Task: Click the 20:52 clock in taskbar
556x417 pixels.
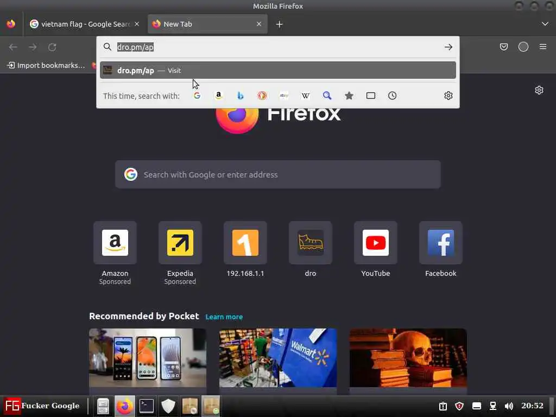Action: click(532, 406)
